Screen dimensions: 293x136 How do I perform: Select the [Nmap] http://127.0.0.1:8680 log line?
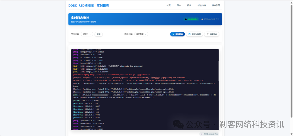click(88, 60)
